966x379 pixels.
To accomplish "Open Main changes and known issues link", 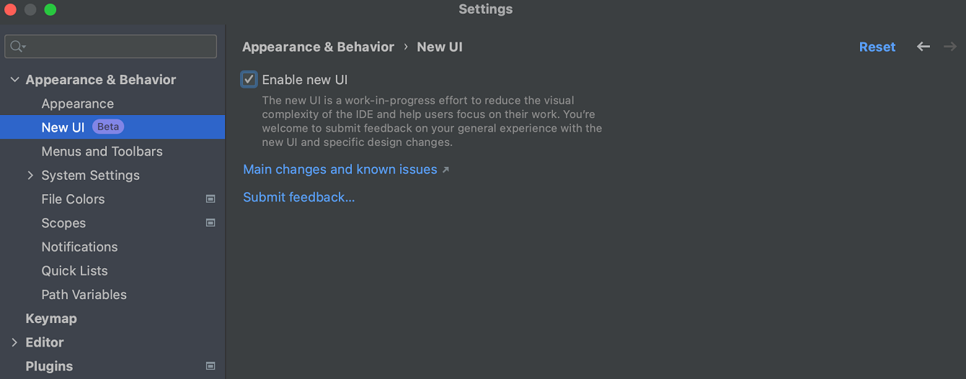I will pos(340,170).
